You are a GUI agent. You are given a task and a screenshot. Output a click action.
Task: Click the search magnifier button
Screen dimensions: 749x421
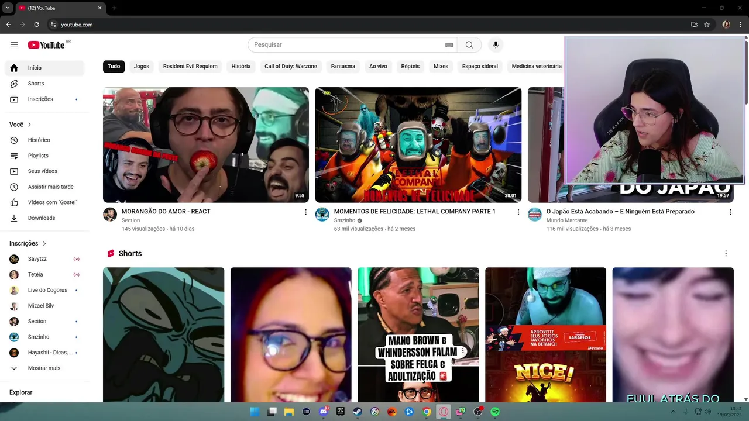coord(469,45)
